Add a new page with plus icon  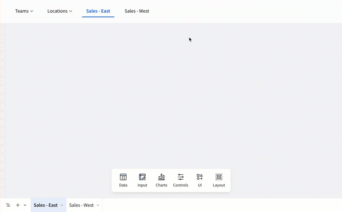pos(18,205)
